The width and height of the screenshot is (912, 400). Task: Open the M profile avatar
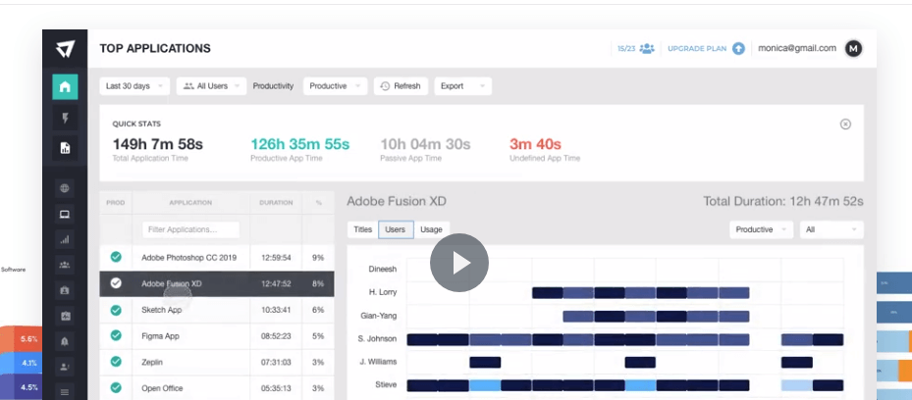coord(853,49)
